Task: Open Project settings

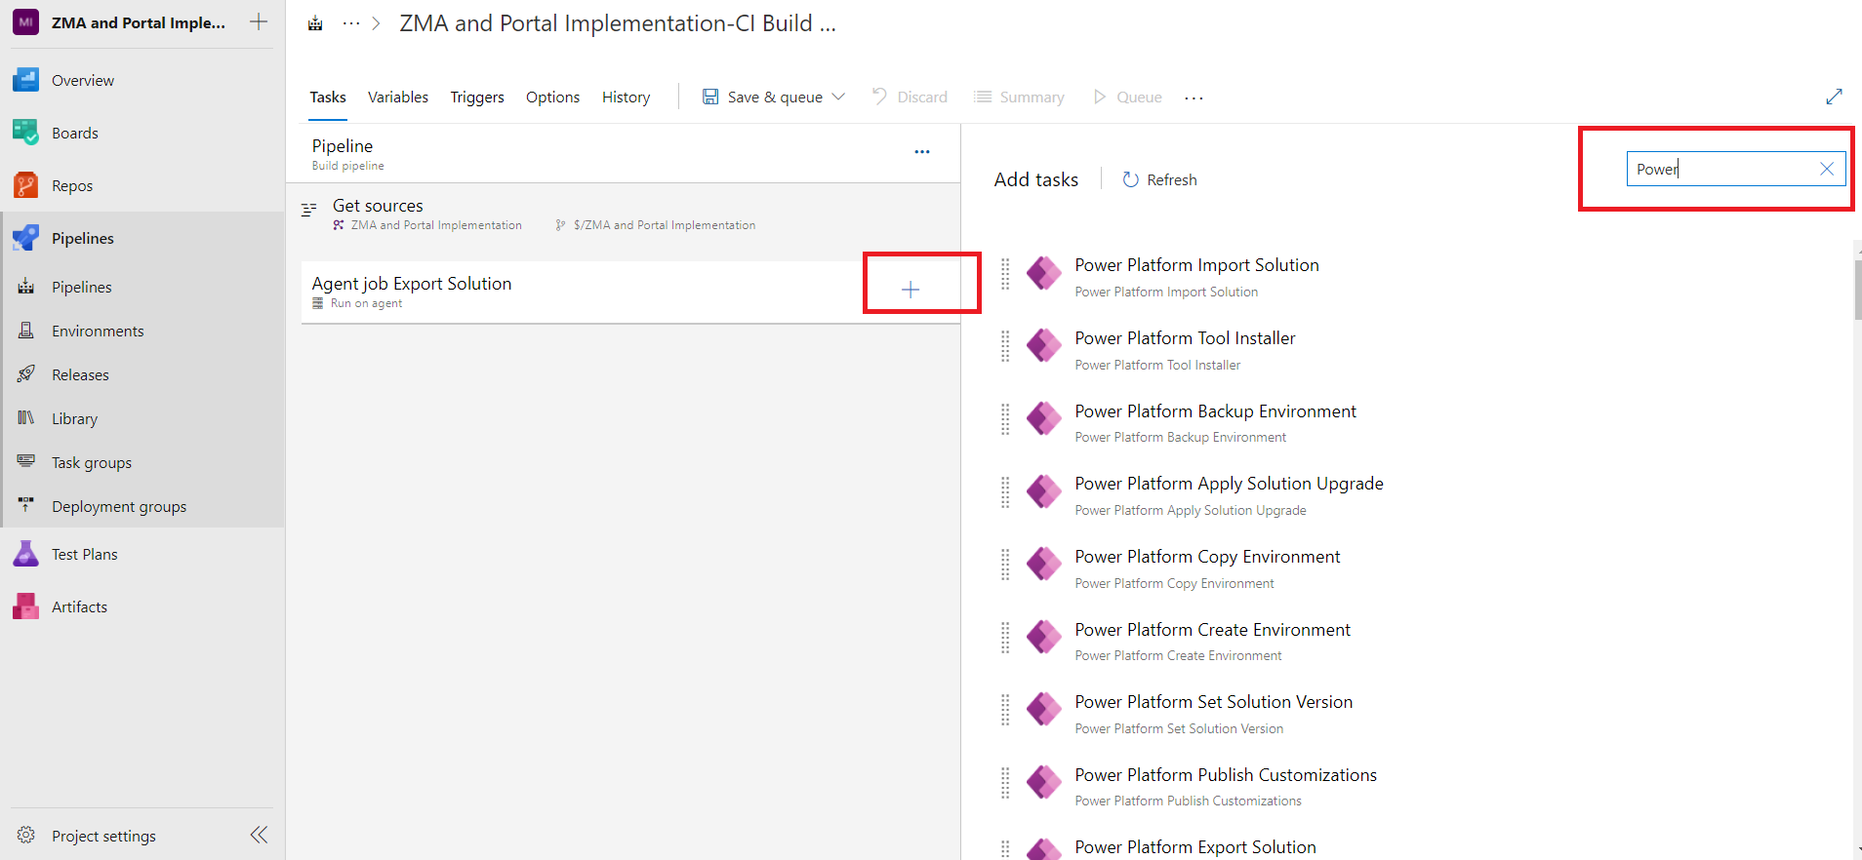Action: click(102, 836)
